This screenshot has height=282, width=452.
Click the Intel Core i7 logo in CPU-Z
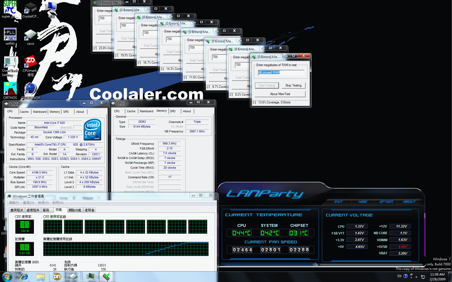93,129
